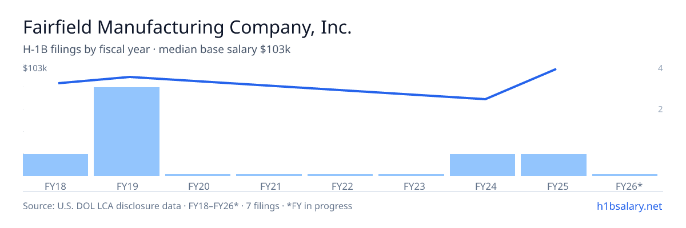Click the source footnote text
The image size is (686, 228).
tap(188, 206)
